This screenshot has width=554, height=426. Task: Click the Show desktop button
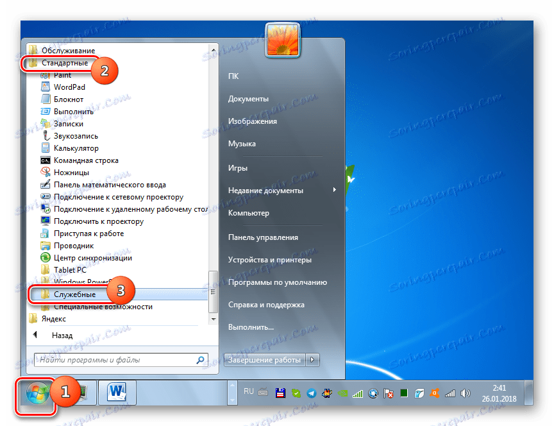[x=529, y=393]
